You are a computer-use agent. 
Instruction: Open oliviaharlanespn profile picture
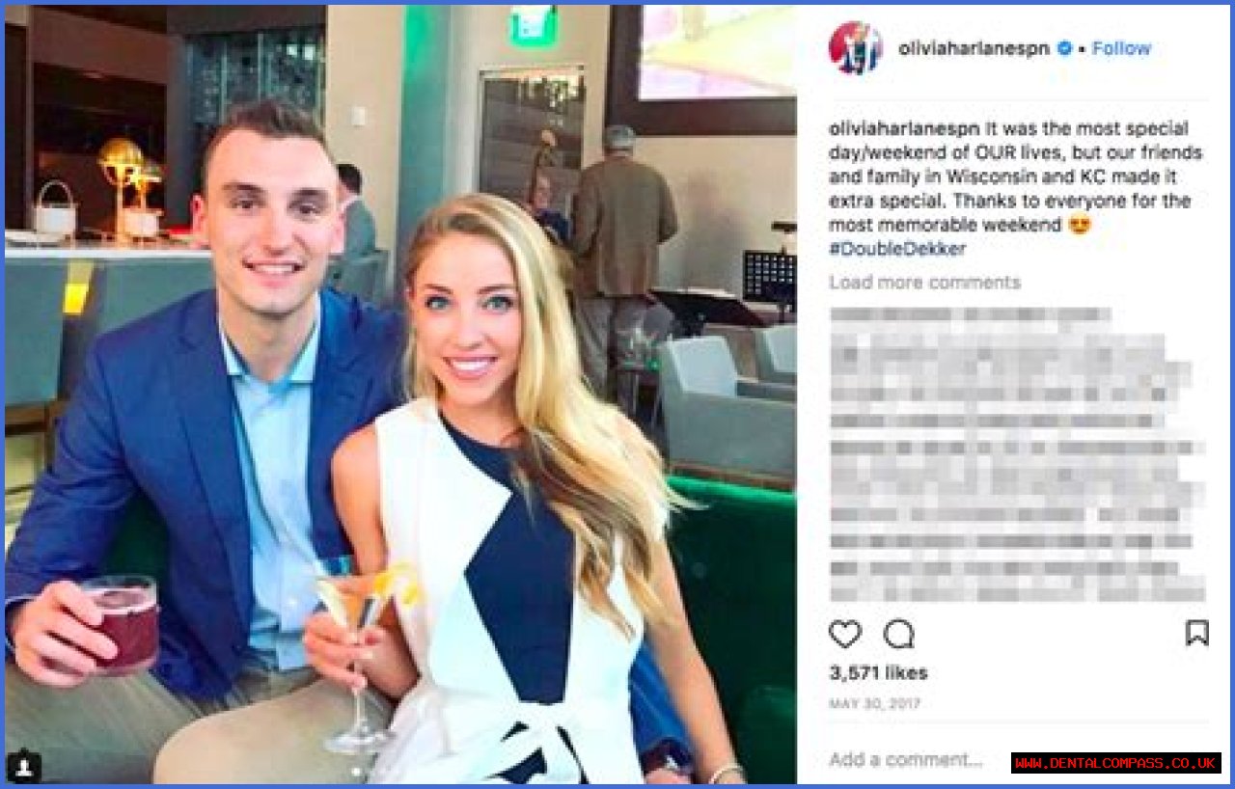point(855,48)
